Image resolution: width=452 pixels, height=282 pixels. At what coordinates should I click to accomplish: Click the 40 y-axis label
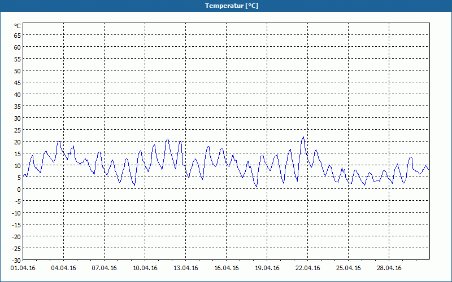[18, 94]
